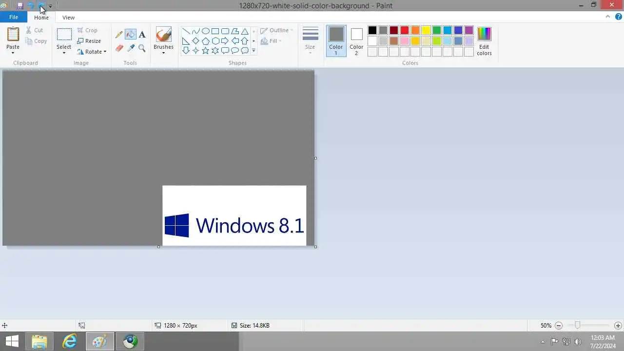Image resolution: width=624 pixels, height=351 pixels.
Task: Choose the Triangle shape
Action: click(x=245, y=31)
